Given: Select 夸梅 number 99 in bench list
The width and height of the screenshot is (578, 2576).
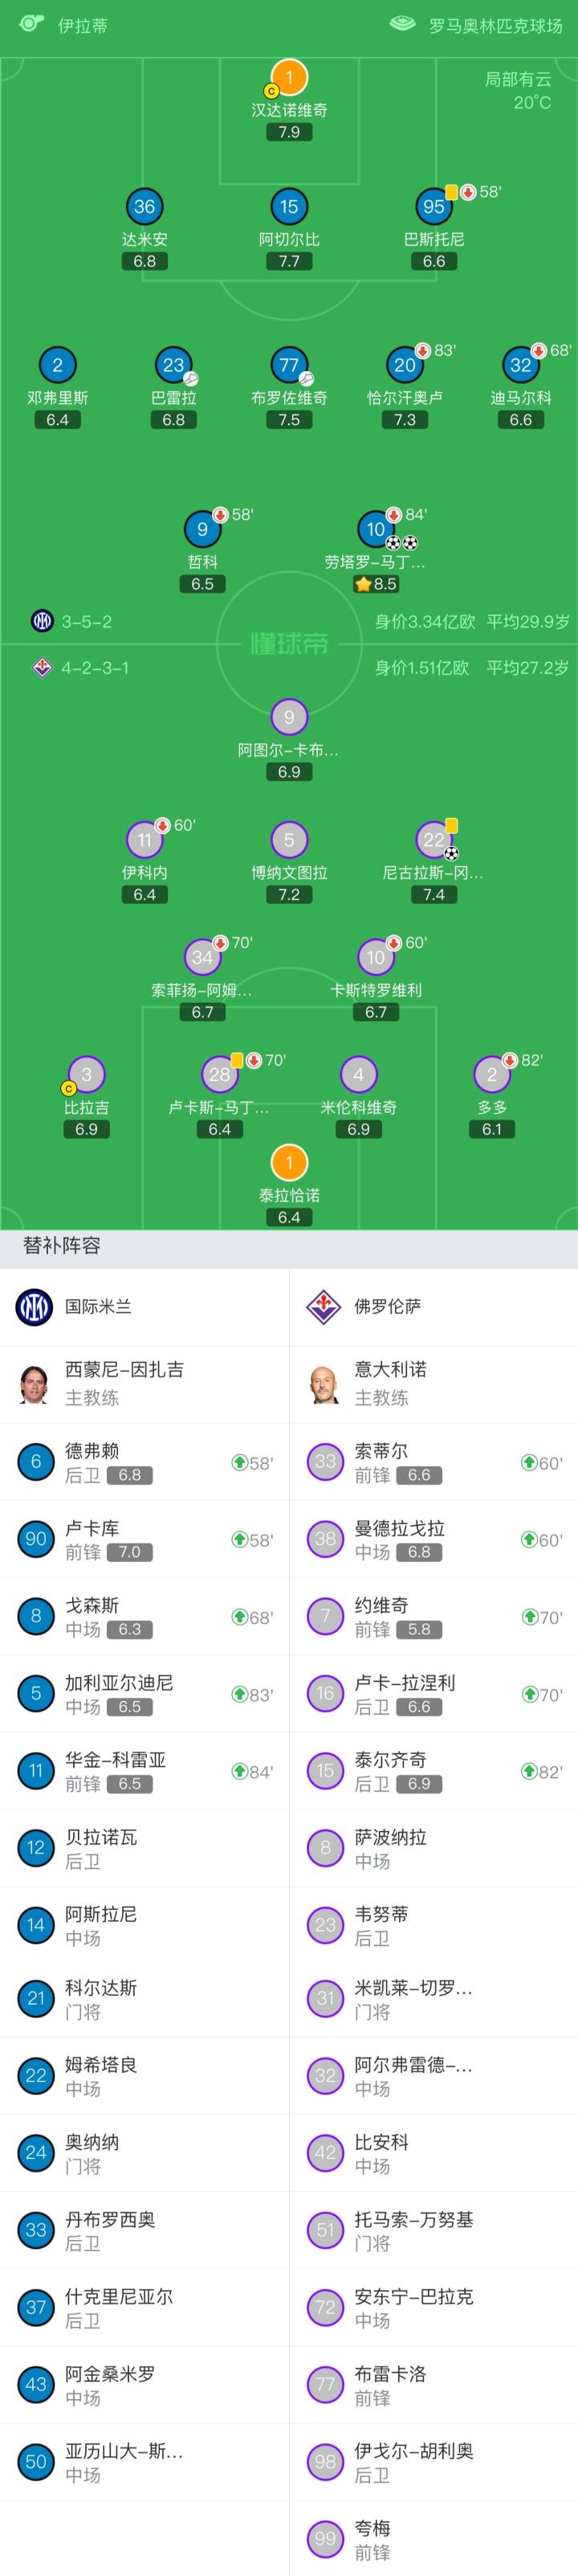Looking at the screenshot, I should coord(325,2538).
